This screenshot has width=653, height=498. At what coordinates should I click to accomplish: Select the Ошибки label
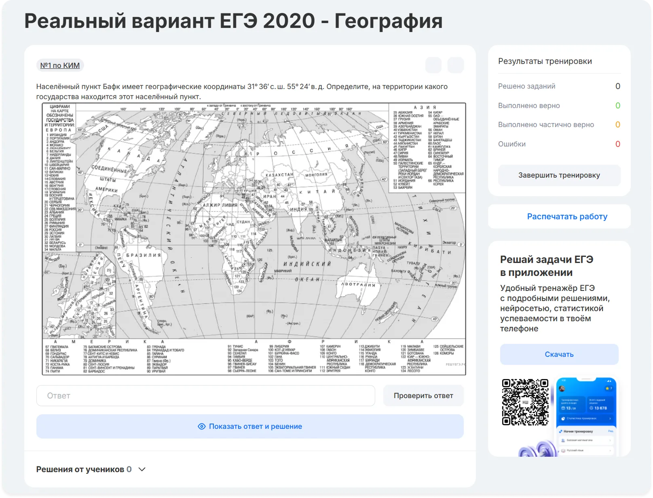coord(512,144)
